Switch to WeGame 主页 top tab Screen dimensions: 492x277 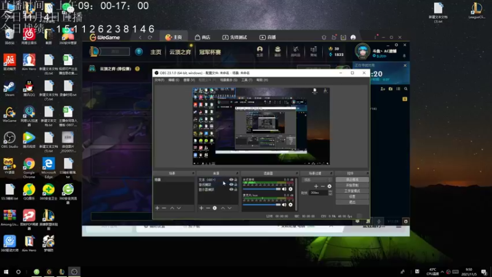173,38
